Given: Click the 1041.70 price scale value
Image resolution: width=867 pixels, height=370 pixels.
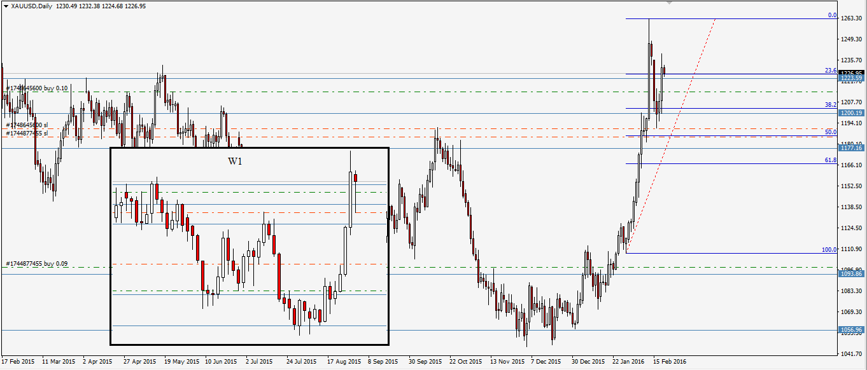Looking at the screenshot, I should 852,353.
